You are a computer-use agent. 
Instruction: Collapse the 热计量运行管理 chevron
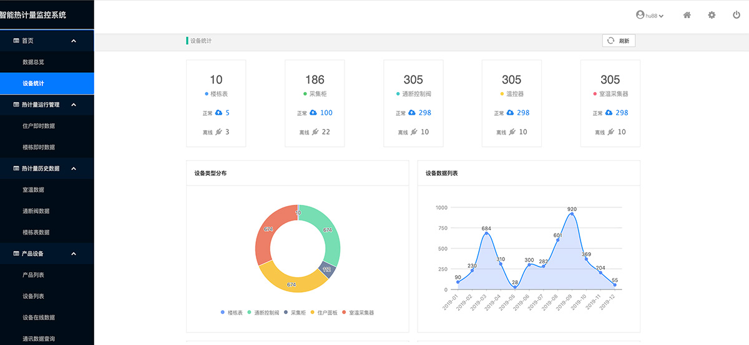tap(74, 105)
